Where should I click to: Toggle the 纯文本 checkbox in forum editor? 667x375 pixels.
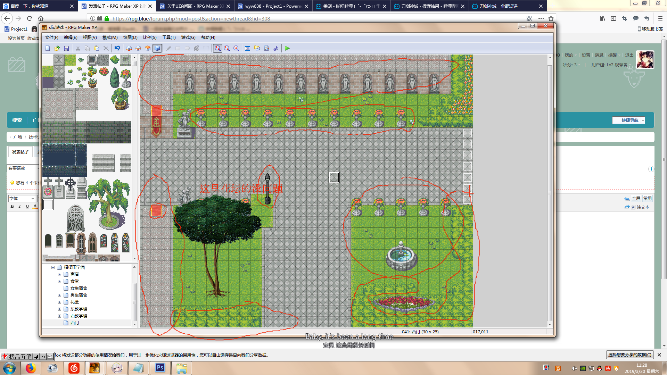[x=633, y=207]
